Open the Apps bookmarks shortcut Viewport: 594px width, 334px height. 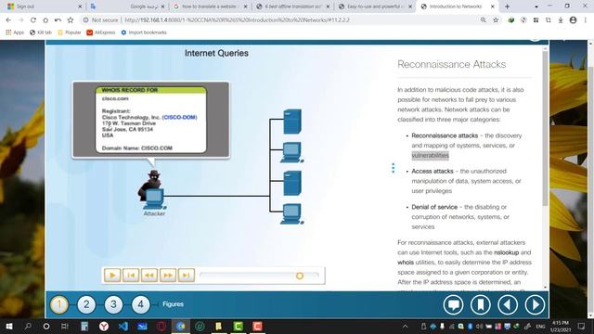15,32
